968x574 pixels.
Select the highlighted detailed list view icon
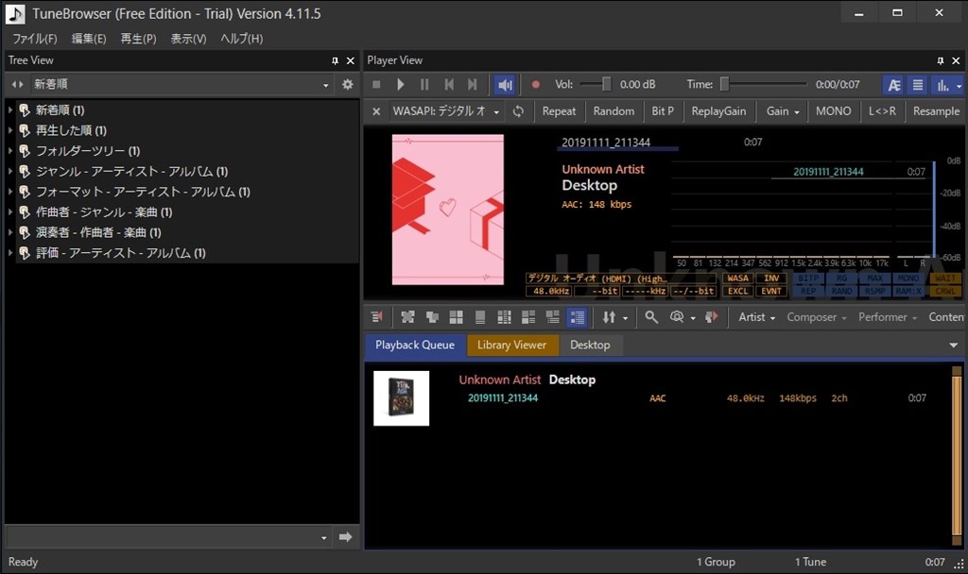[x=578, y=317]
